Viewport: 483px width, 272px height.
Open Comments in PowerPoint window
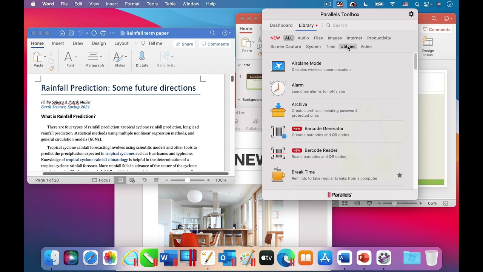tap(437, 29)
